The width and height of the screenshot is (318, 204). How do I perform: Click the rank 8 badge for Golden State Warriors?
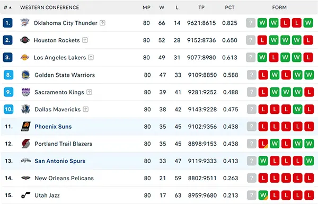pyautogui.click(x=8, y=75)
